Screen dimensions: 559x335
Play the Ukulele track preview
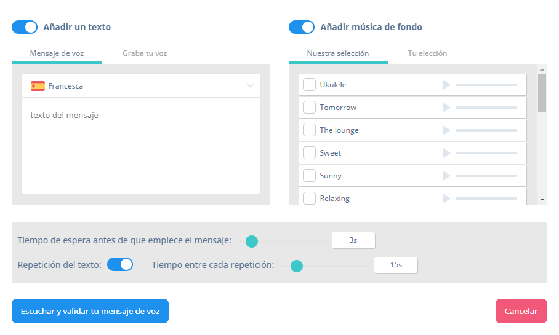tap(446, 85)
